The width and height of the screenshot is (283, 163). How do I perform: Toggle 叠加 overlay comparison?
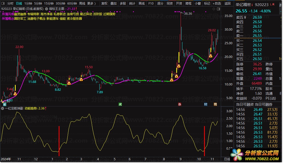coord(113,4)
